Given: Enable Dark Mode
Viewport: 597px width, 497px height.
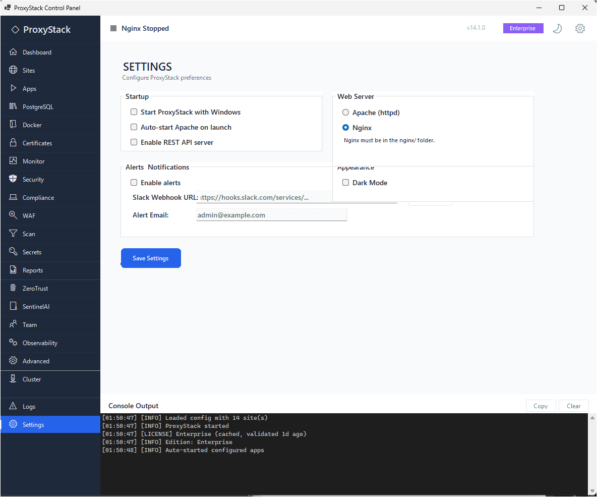Looking at the screenshot, I should coord(345,182).
